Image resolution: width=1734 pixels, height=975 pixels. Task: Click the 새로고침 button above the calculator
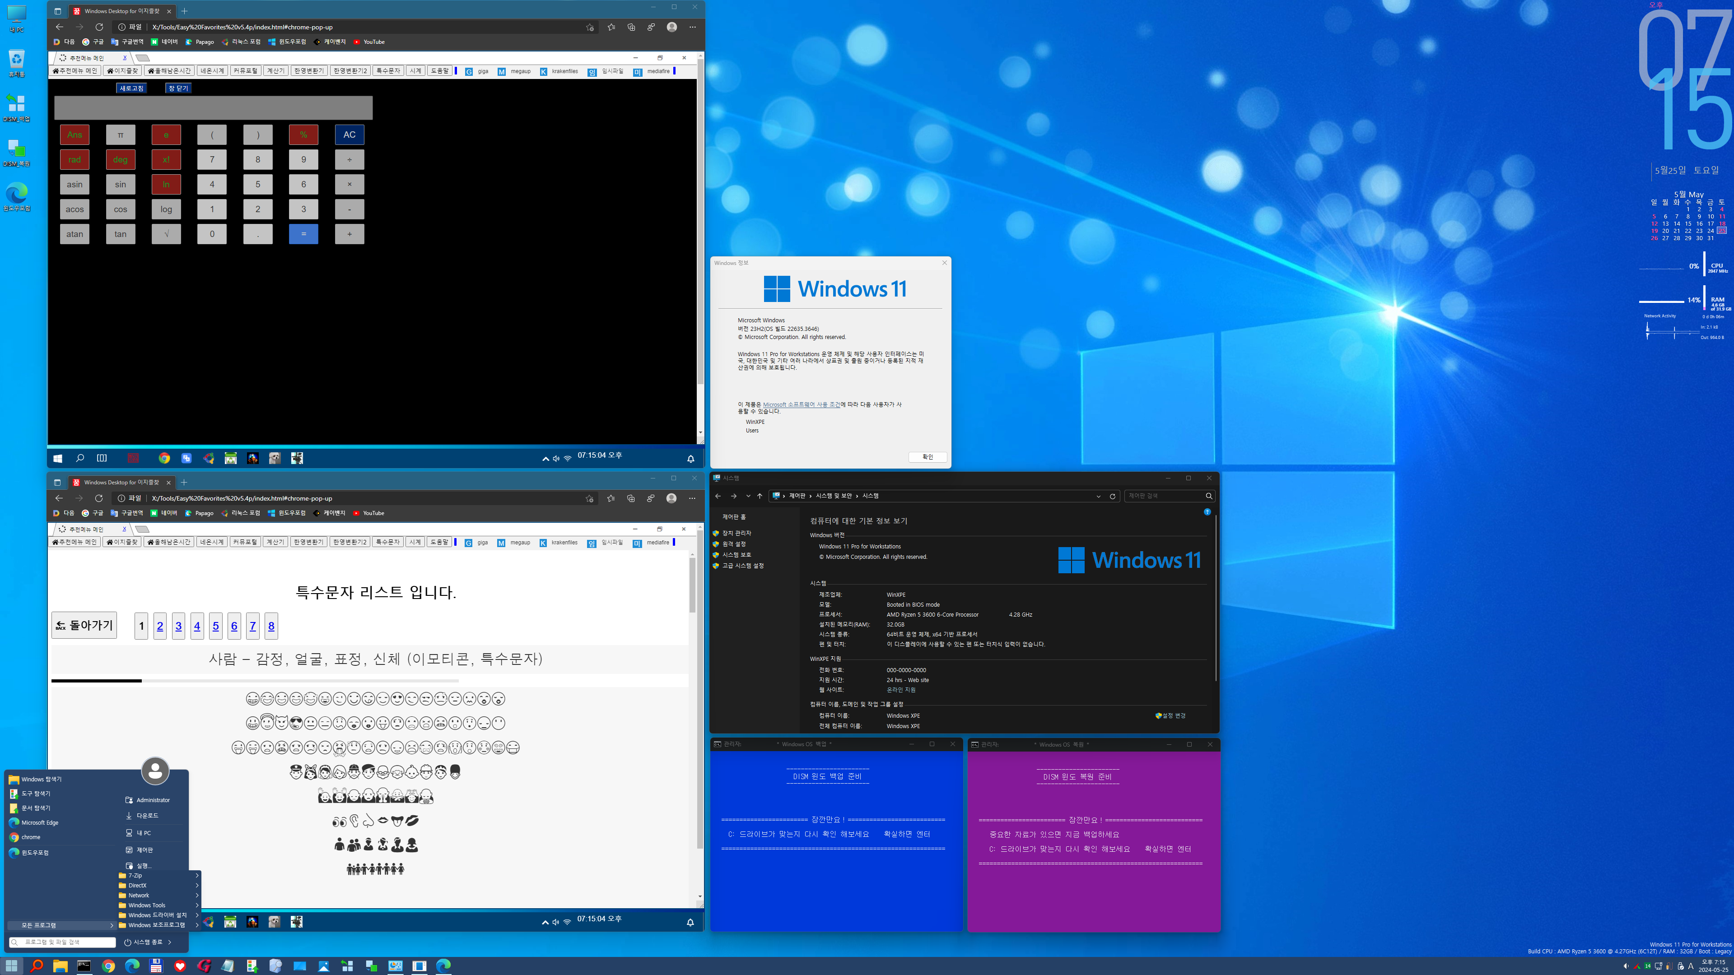pos(131,88)
